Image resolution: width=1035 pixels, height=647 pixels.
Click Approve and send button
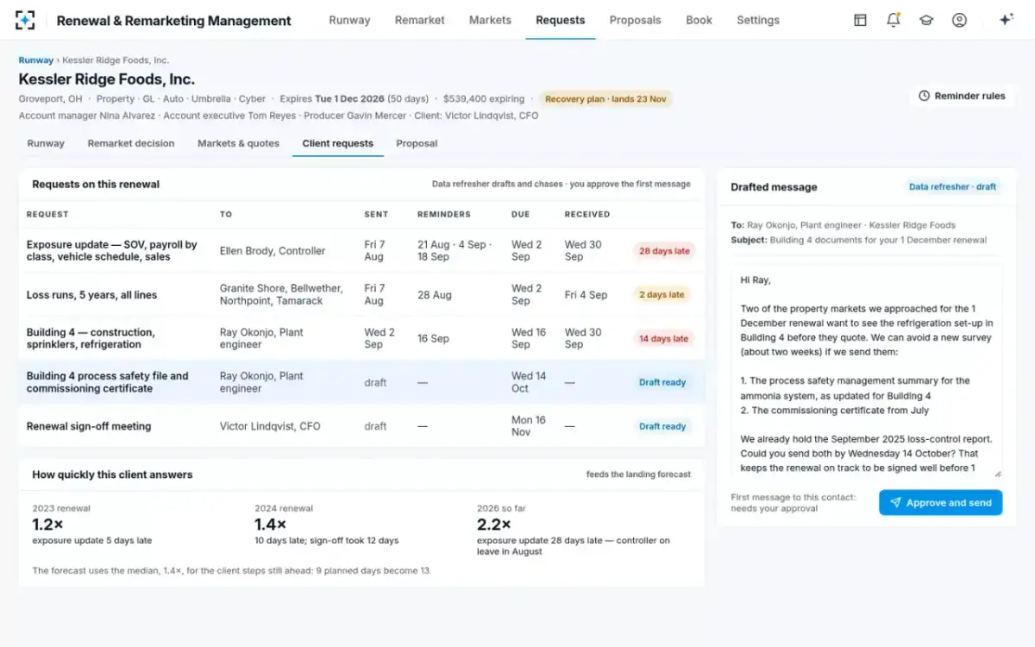point(940,503)
